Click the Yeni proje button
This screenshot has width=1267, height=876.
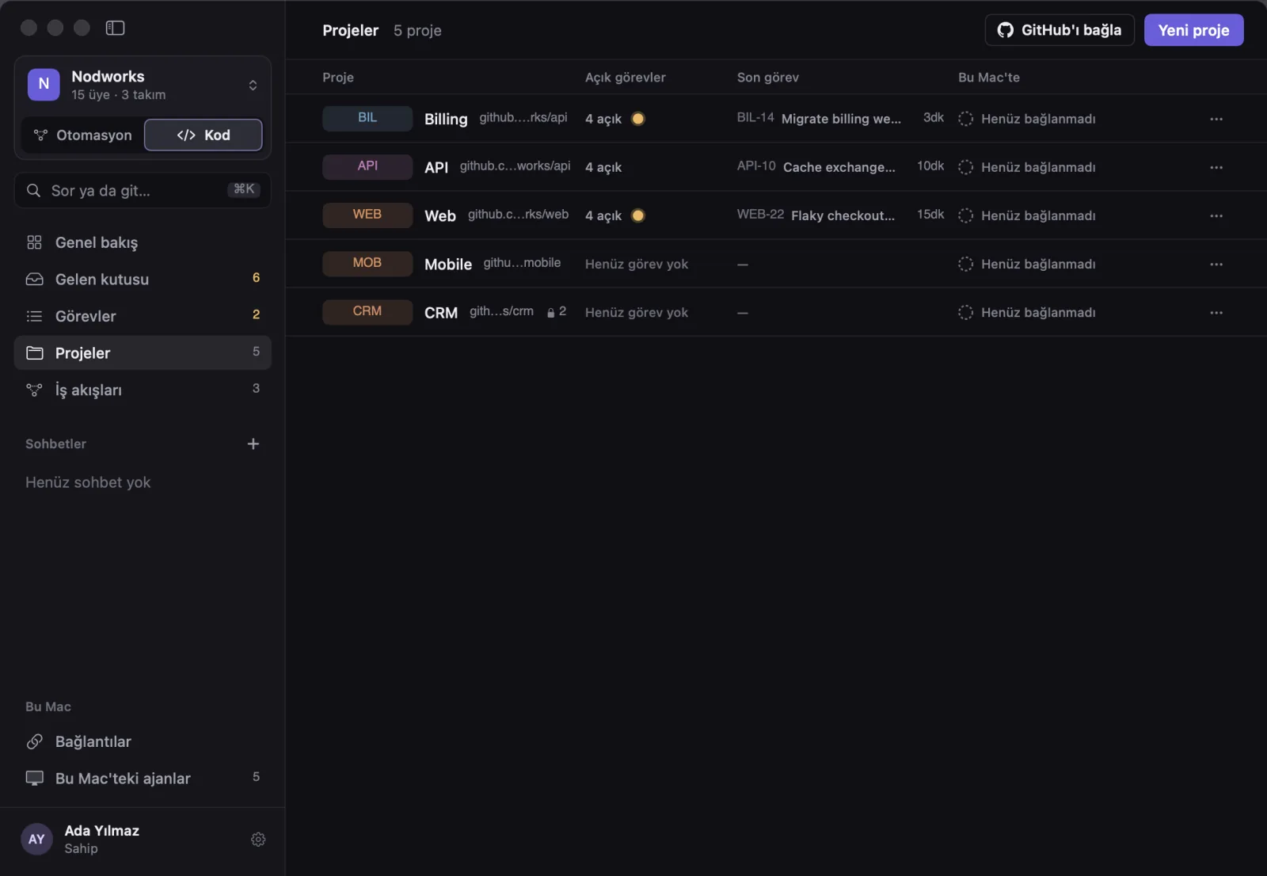(1193, 30)
